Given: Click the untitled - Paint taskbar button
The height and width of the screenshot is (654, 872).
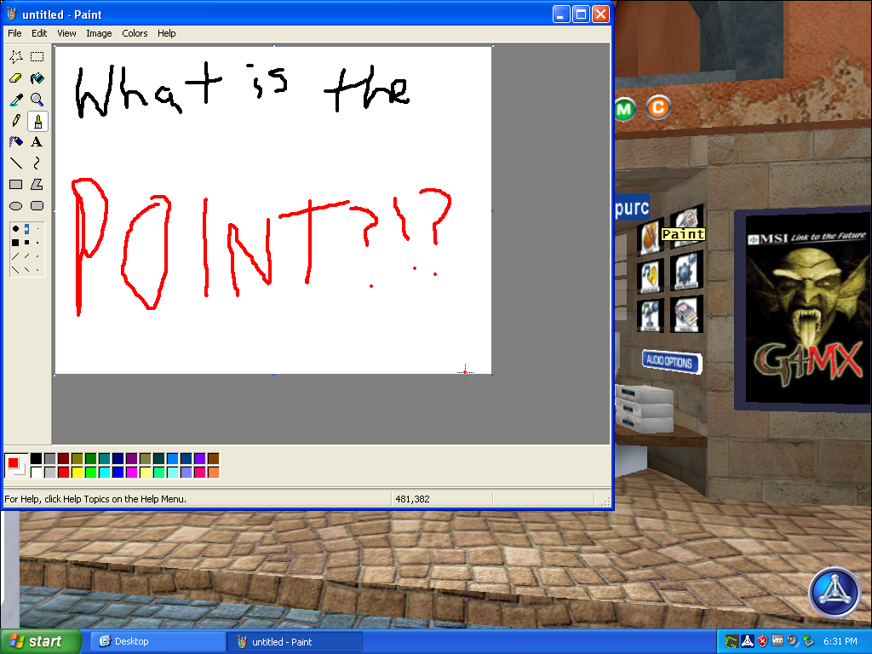Looking at the screenshot, I should 295,641.
